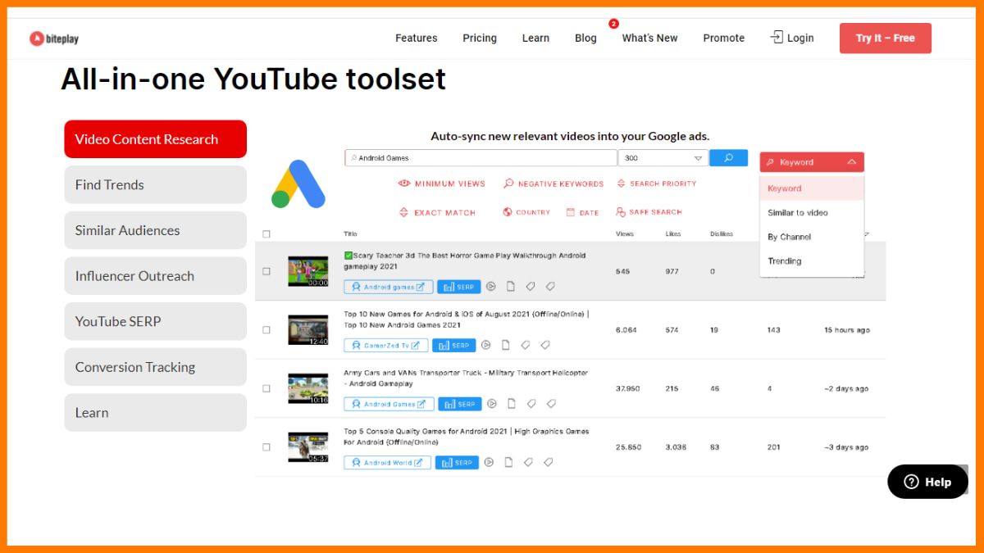The height and width of the screenshot is (553, 984).
Task: Open SERP for Scary Teacher 3d video
Action: pyautogui.click(x=459, y=287)
